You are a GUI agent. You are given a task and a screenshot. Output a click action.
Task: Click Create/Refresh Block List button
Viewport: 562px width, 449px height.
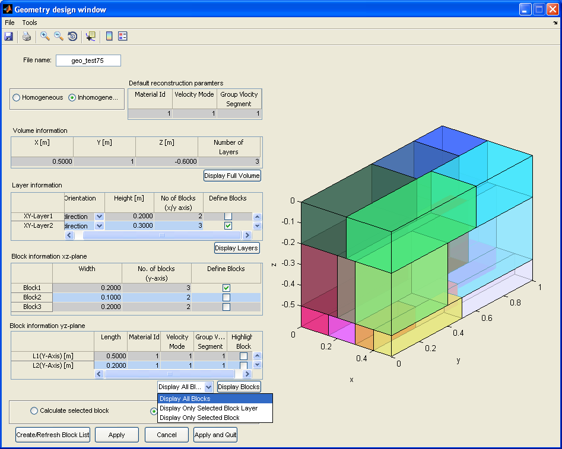53,435
